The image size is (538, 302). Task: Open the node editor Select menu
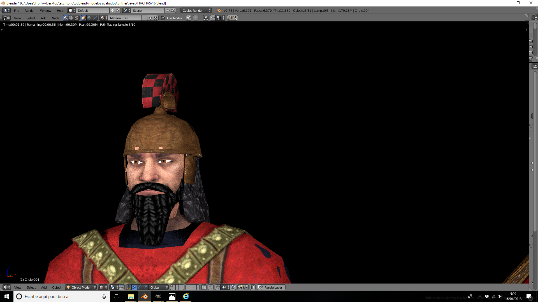click(x=31, y=18)
